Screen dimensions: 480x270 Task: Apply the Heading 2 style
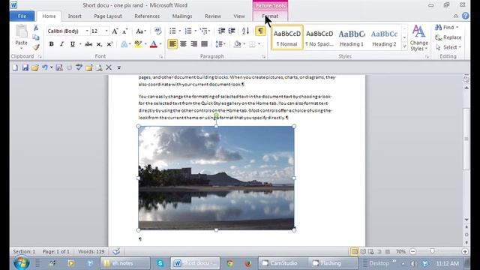click(x=384, y=37)
